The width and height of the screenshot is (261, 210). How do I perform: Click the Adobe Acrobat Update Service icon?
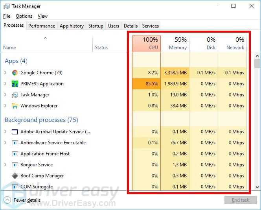15,132
